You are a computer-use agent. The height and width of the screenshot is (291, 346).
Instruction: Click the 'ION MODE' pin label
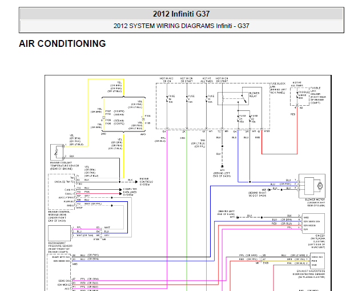[64, 285]
